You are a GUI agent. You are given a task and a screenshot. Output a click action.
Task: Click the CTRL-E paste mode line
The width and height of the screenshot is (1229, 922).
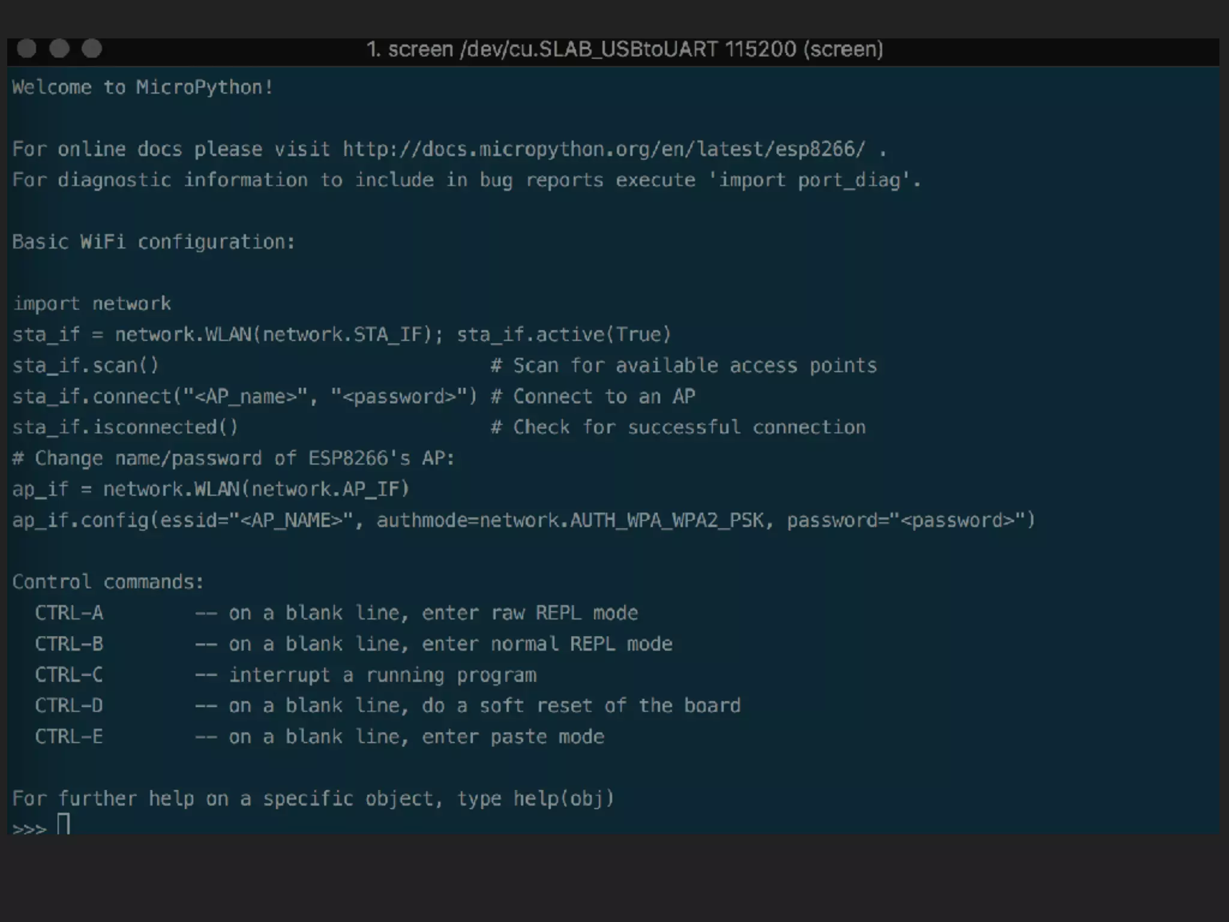319,737
